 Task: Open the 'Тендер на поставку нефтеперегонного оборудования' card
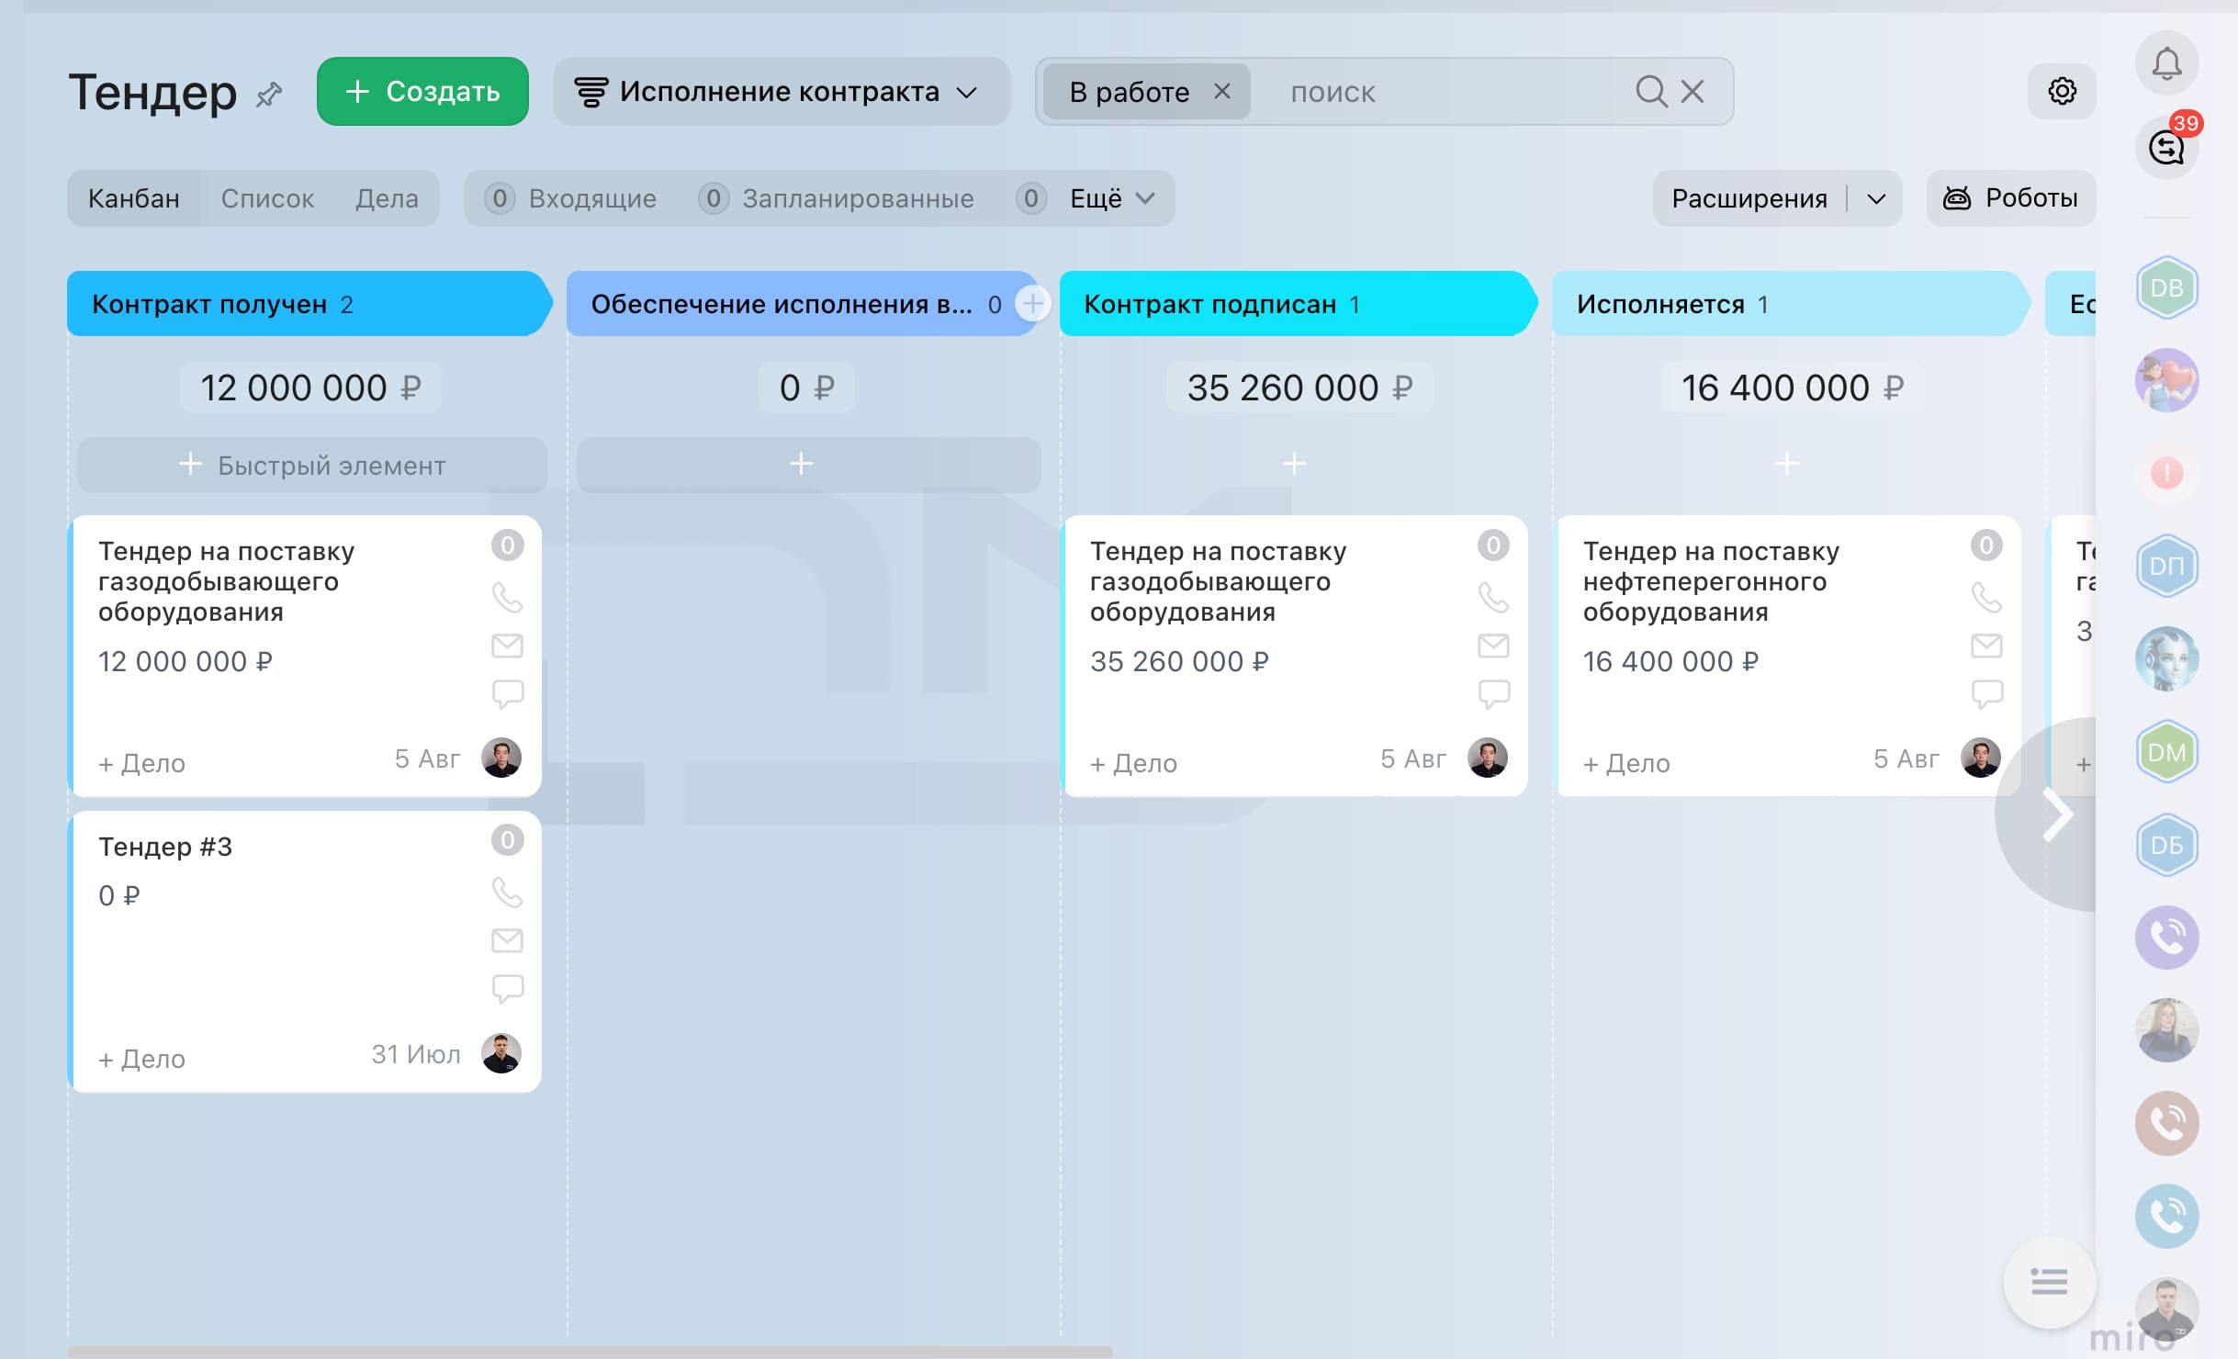1711,581
